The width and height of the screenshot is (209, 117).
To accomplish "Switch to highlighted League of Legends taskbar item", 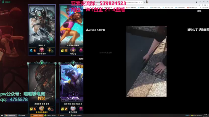I will 37,115.
